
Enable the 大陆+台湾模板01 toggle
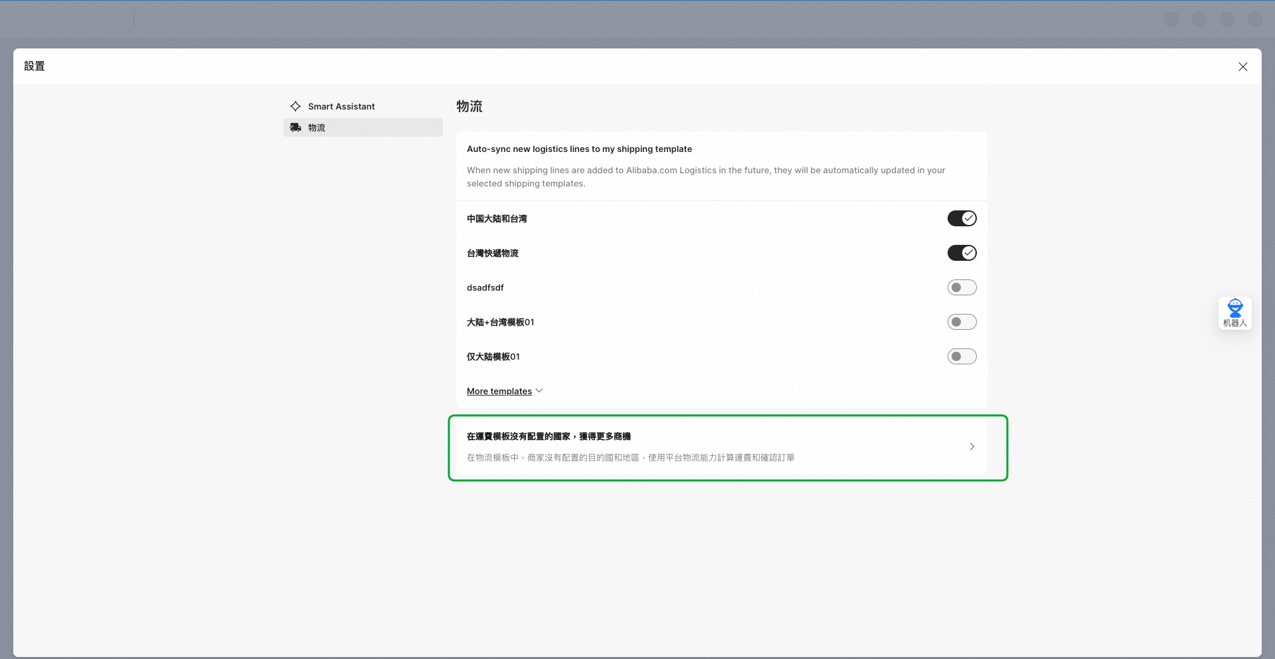[x=962, y=322]
